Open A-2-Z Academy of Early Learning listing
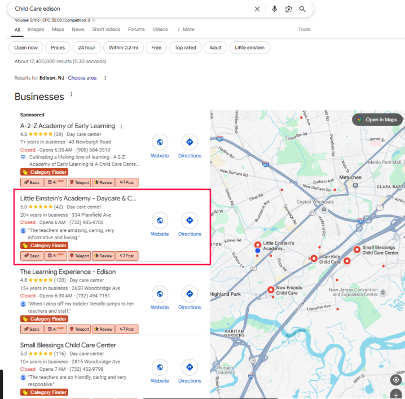The width and height of the screenshot is (405, 399). click(68, 126)
